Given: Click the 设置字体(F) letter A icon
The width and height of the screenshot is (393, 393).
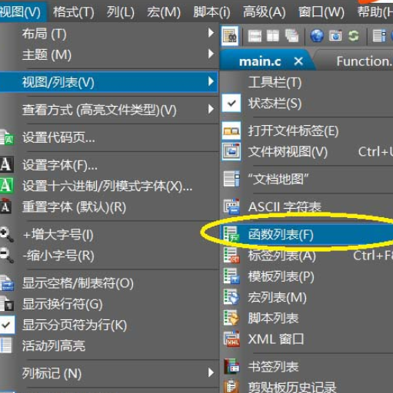Looking at the screenshot, I should pyautogui.click(x=6, y=164).
